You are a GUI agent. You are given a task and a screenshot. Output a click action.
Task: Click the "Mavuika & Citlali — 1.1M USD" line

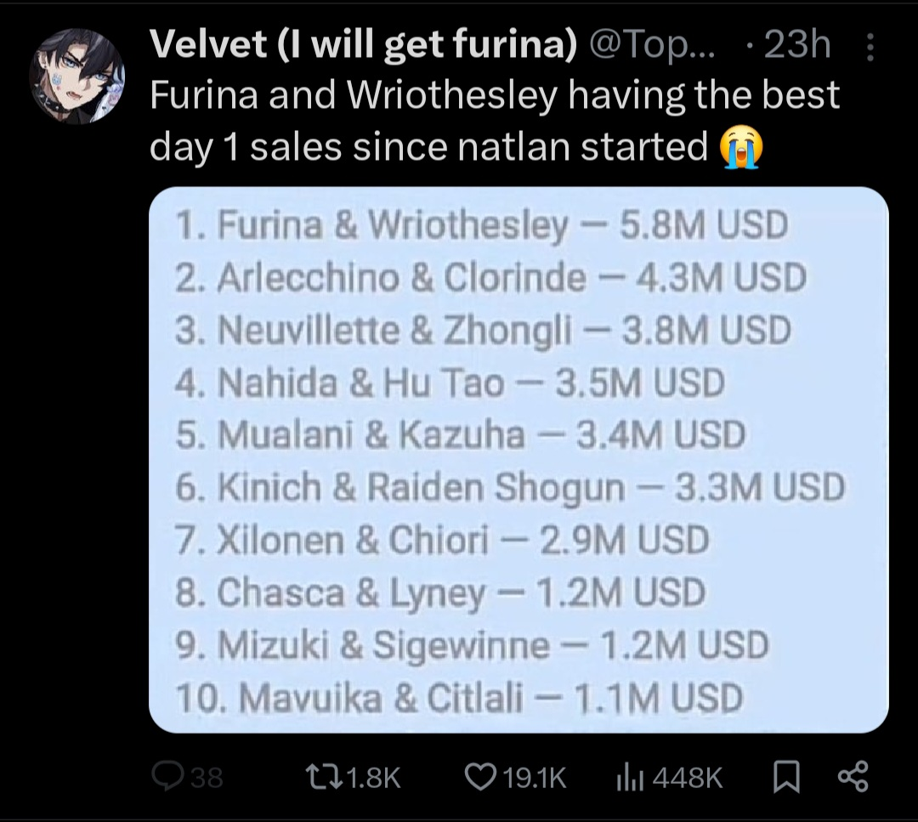(x=459, y=699)
